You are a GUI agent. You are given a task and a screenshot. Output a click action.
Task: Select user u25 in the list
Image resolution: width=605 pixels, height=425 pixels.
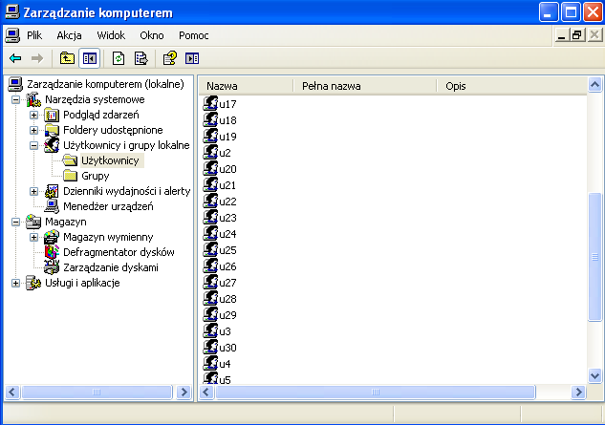tap(227, 250)
